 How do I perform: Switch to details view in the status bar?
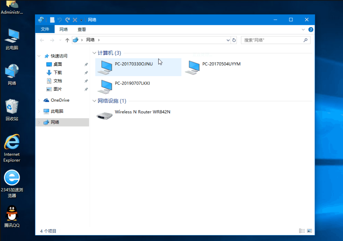pos(302,231)
